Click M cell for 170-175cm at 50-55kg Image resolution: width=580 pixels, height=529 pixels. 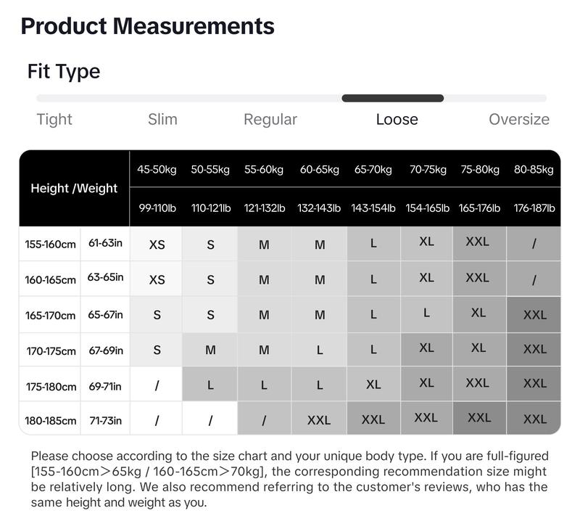pos(210,350)
